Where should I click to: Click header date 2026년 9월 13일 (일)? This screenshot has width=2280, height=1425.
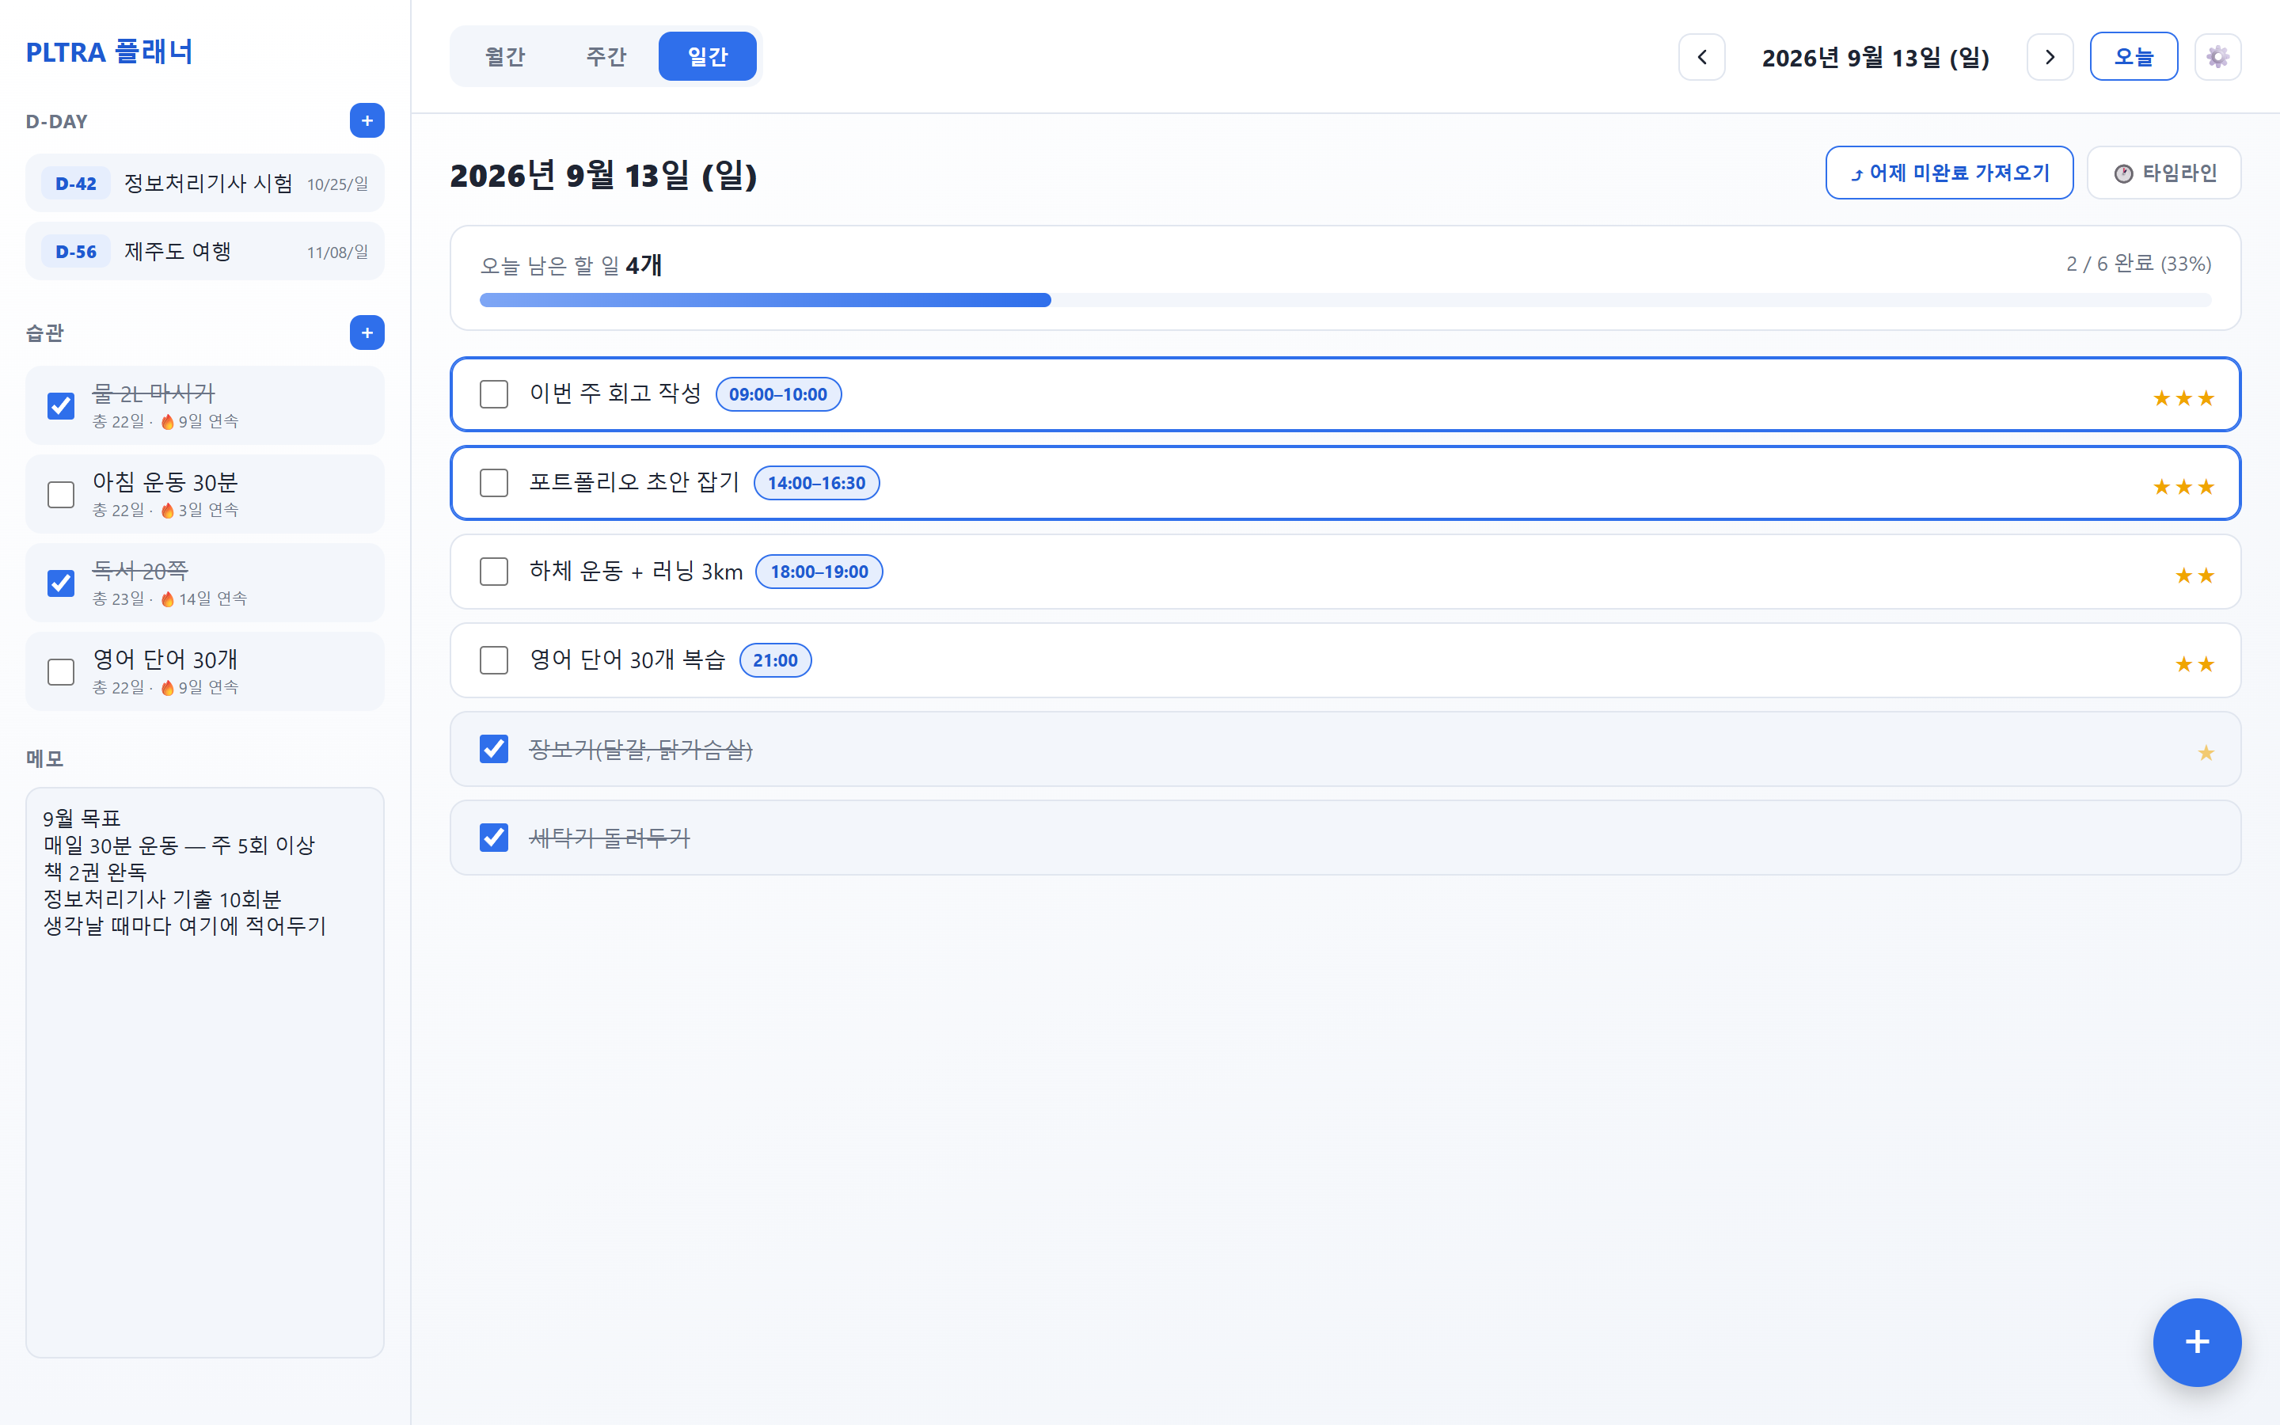(x=1875, y=58)
